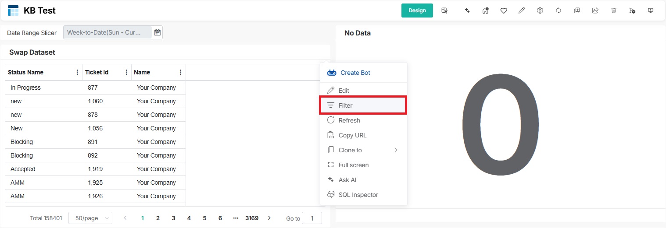Click the Design button
This screenshot has width=666, height=228.
(417, 11)
